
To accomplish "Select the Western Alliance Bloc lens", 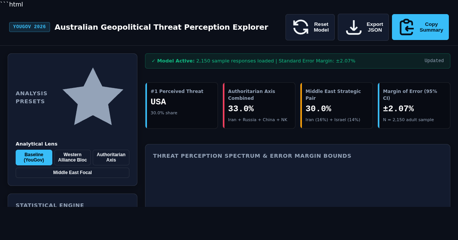I will (73, 157).
